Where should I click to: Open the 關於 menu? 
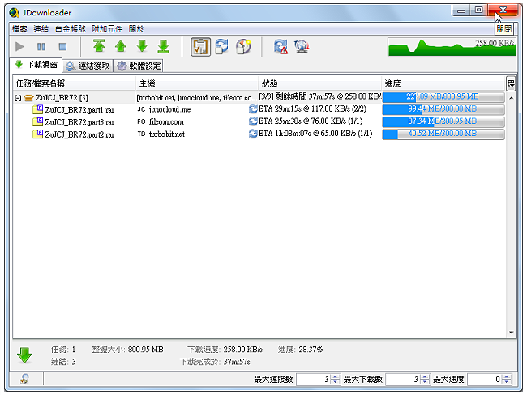136,29
